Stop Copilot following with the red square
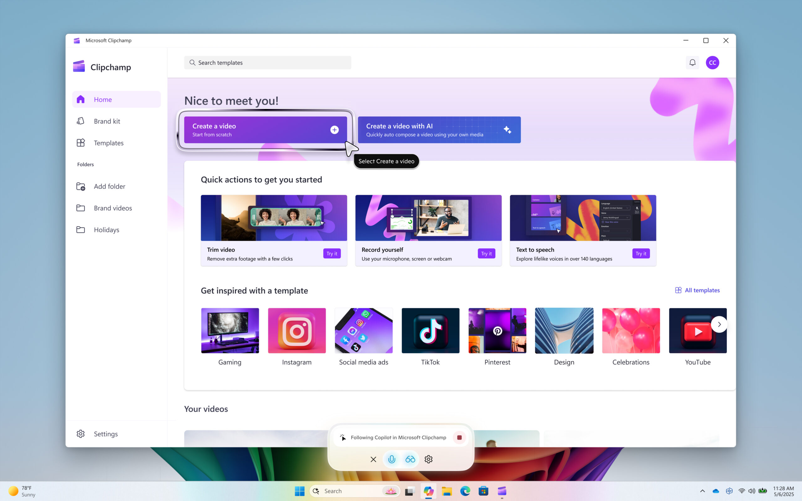The image size is (802, 501). click(x=459, y=437)
